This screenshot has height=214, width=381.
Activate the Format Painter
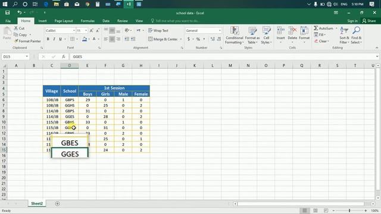click(x=27, y=41)
